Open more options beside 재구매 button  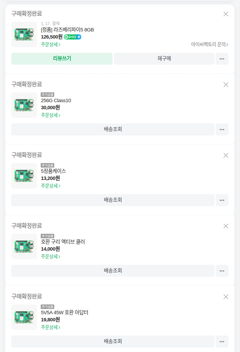(222, 59)
